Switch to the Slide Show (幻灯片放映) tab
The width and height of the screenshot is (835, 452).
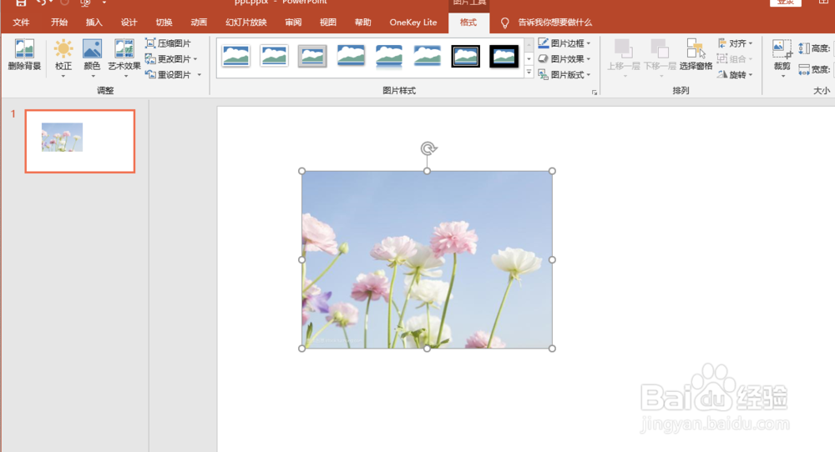tap(246, 23)
